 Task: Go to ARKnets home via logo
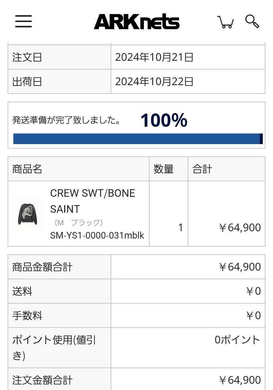coord(137,22)
